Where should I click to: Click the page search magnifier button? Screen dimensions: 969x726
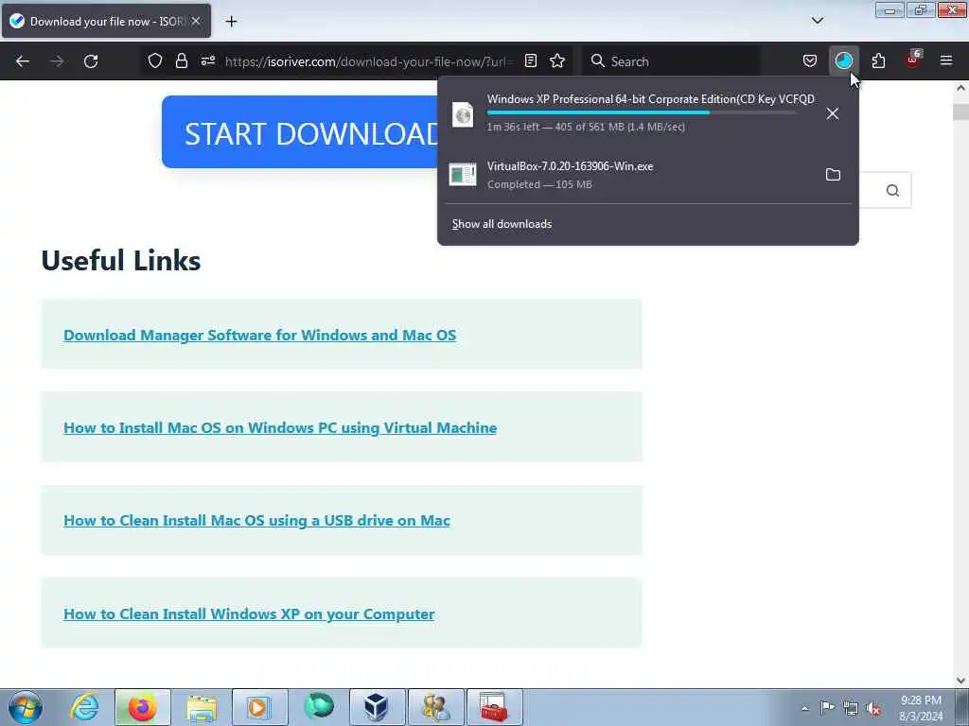coord(892,190)
